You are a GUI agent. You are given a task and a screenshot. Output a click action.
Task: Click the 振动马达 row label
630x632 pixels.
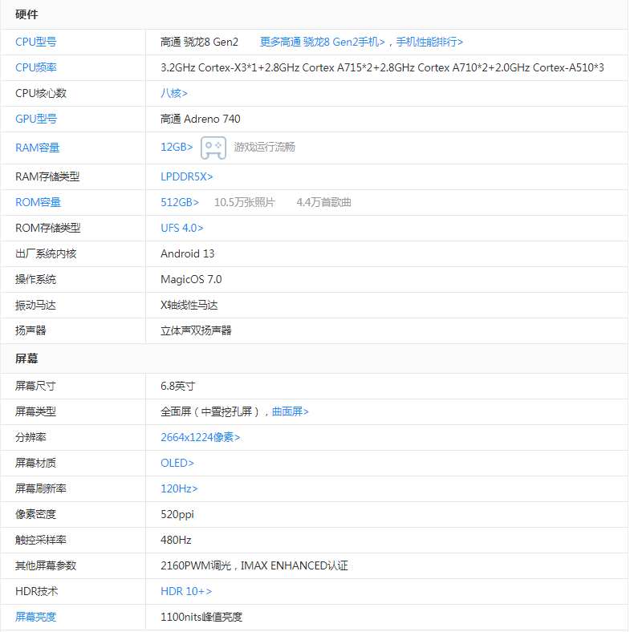35,305
